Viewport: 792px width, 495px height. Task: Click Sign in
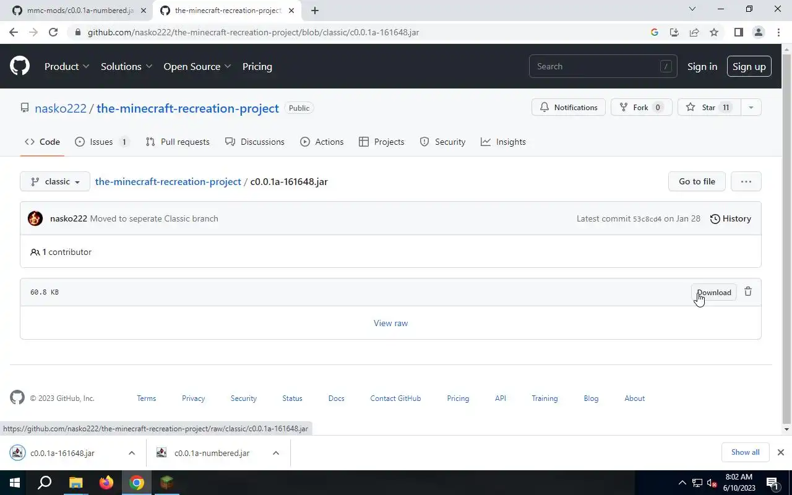coord(702,66)
